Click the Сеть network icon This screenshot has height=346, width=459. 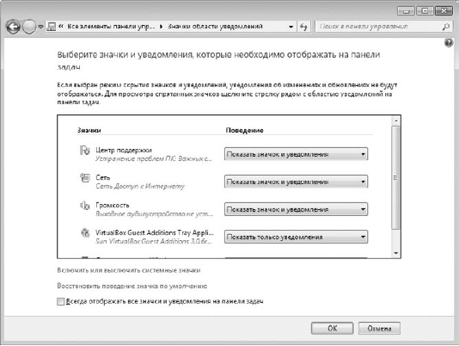tap(85, 177)
